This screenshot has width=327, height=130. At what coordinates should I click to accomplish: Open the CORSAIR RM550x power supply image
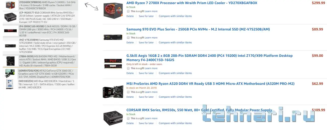[x=113, y=118]
